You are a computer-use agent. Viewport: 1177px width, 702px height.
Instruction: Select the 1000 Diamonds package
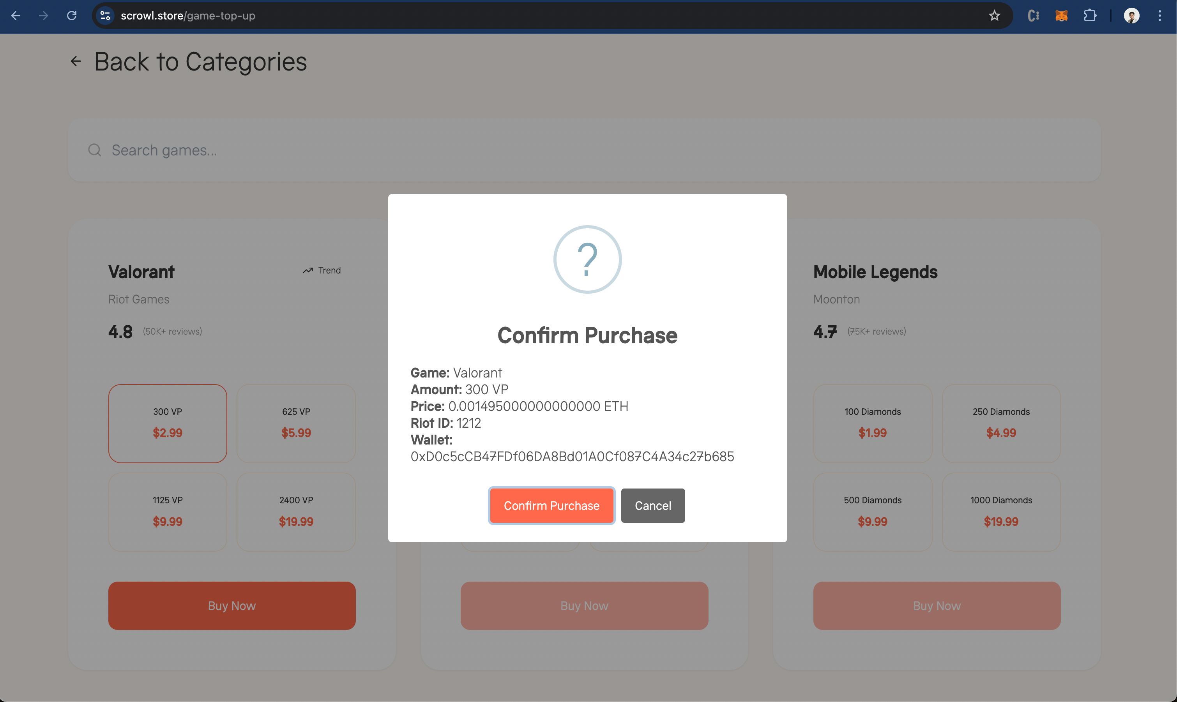coord(1001,512)
